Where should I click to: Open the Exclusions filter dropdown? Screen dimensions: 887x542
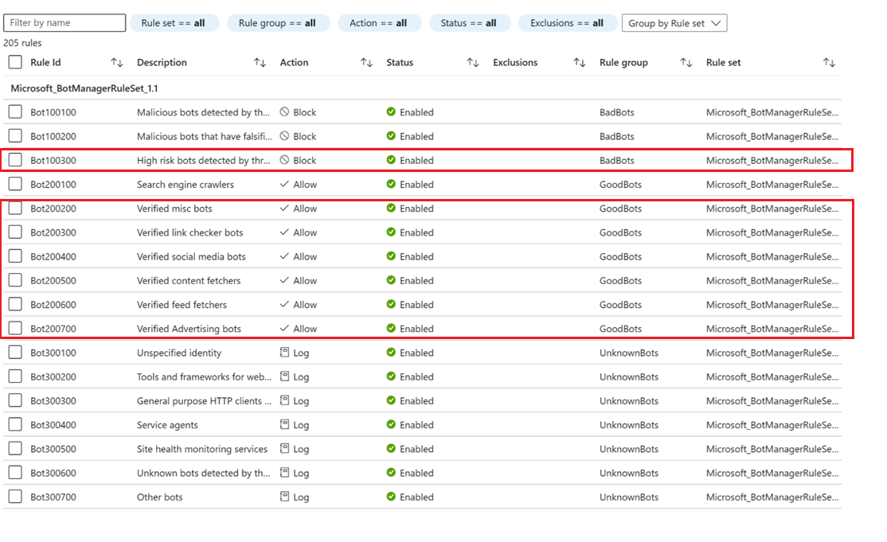[x=567, y=23]
